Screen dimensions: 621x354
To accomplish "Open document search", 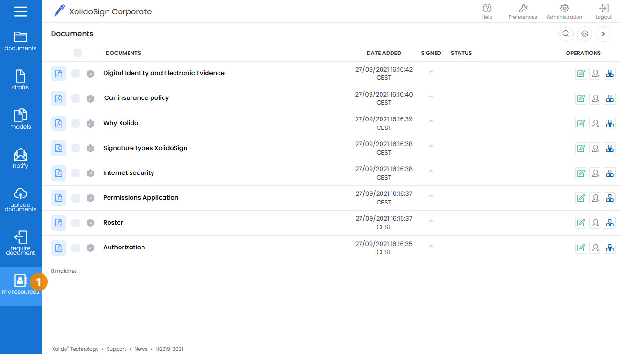I will click(566, 34).
